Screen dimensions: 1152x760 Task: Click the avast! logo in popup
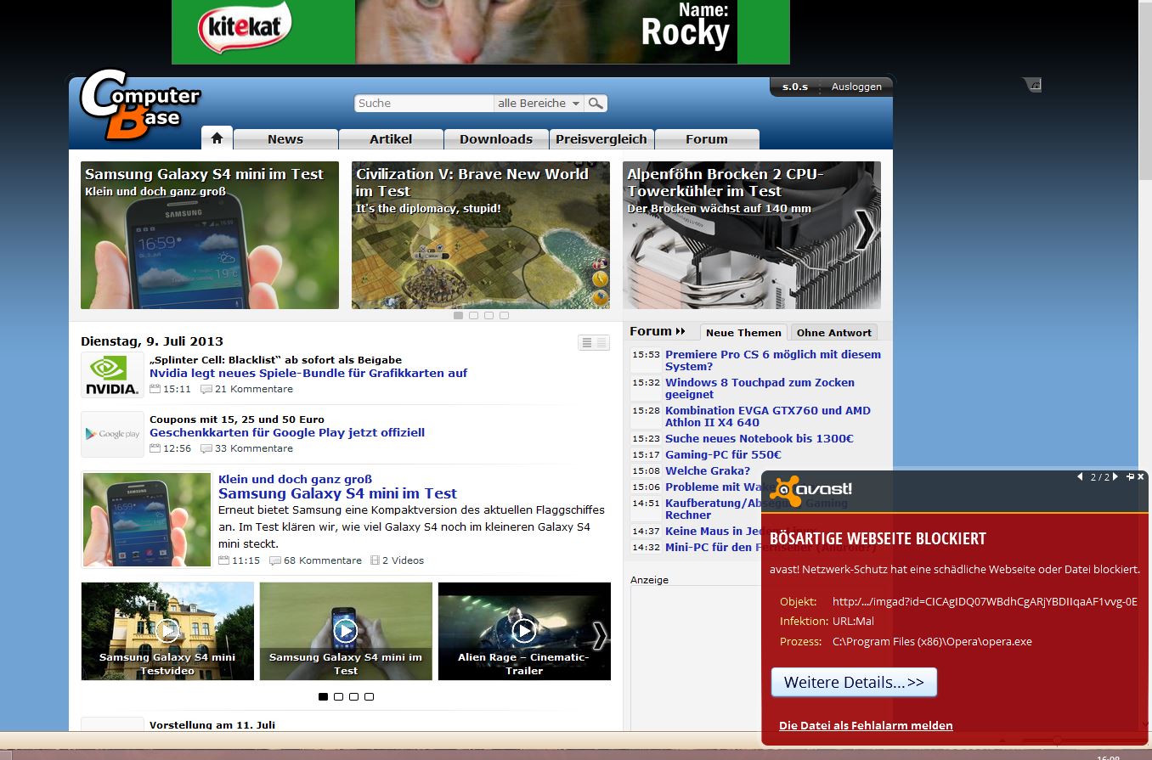point(810,491)
